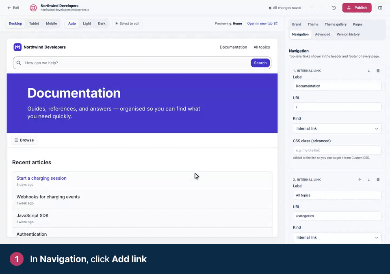Click the All topics link in the preview header
This screenshot has height=274, width=390.
click(262, 47)
